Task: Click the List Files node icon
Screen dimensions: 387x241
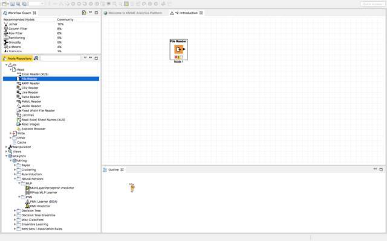Action: (x=19, y=115)
